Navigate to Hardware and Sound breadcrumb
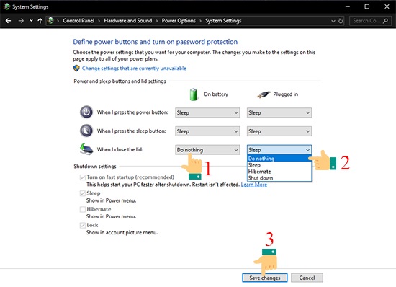 click(x=128, y=21)
